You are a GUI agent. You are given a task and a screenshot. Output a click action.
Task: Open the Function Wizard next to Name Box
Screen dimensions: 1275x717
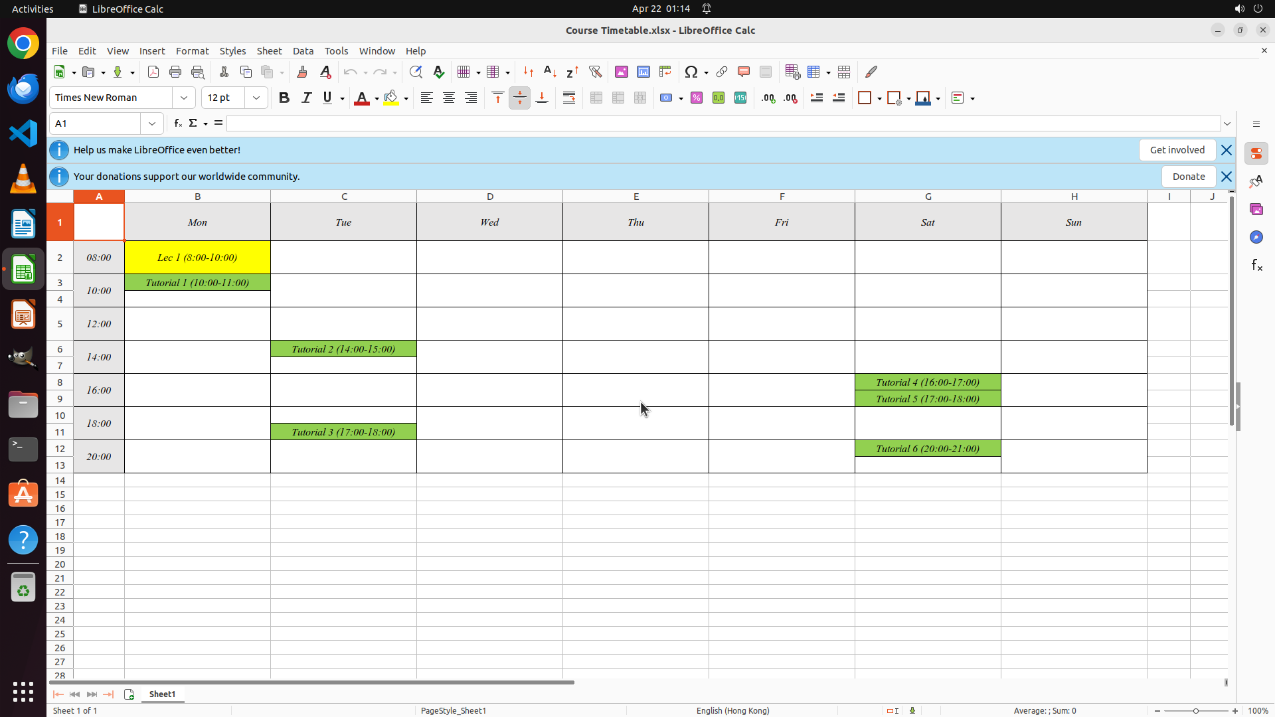point(178,123)
